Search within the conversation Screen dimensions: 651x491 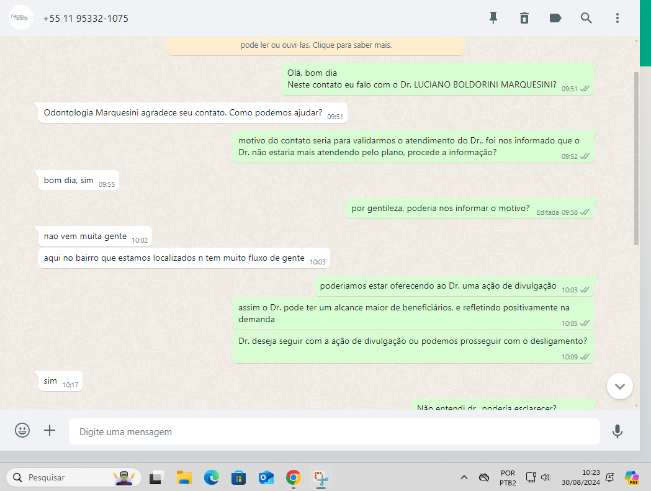point(586,18)
